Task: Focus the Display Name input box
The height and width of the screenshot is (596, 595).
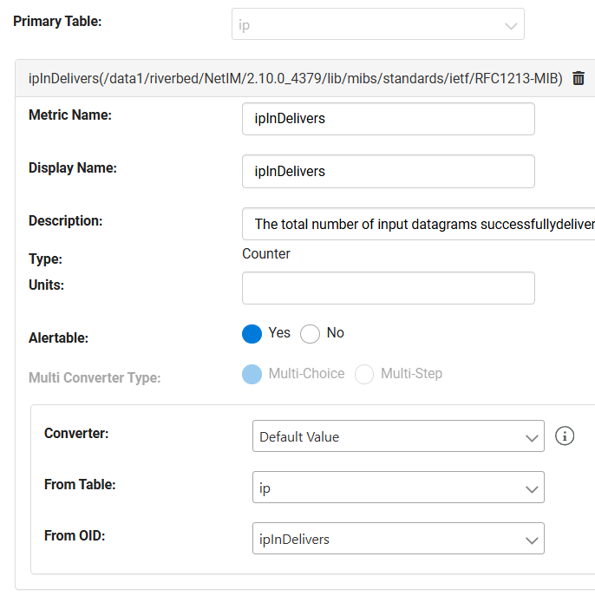Action: click(388, 172)
